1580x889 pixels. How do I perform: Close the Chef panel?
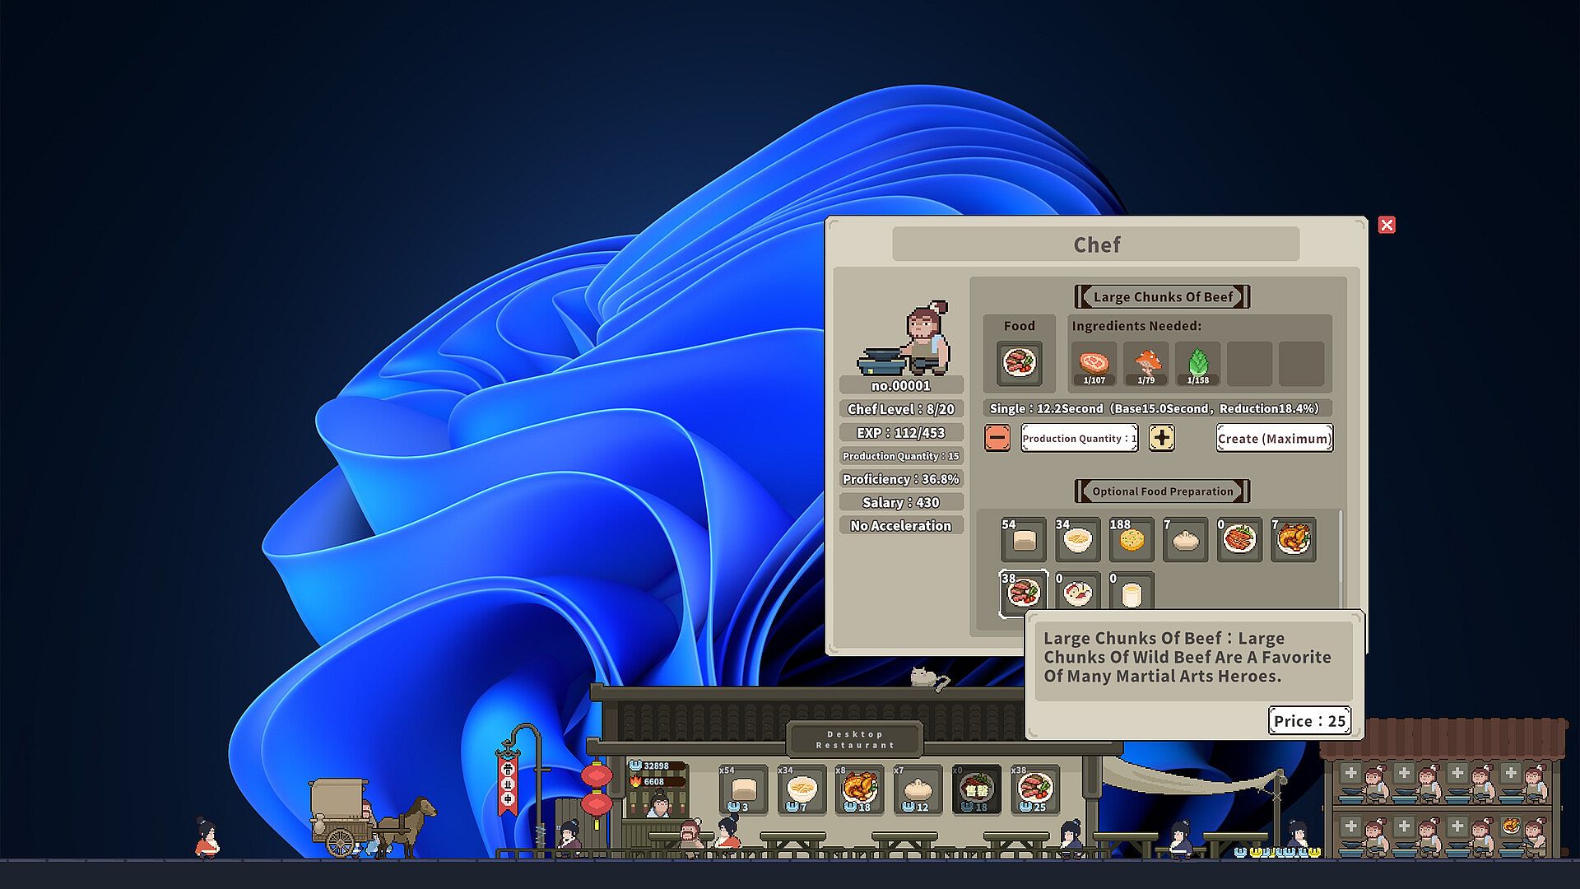coord(1387,225)
